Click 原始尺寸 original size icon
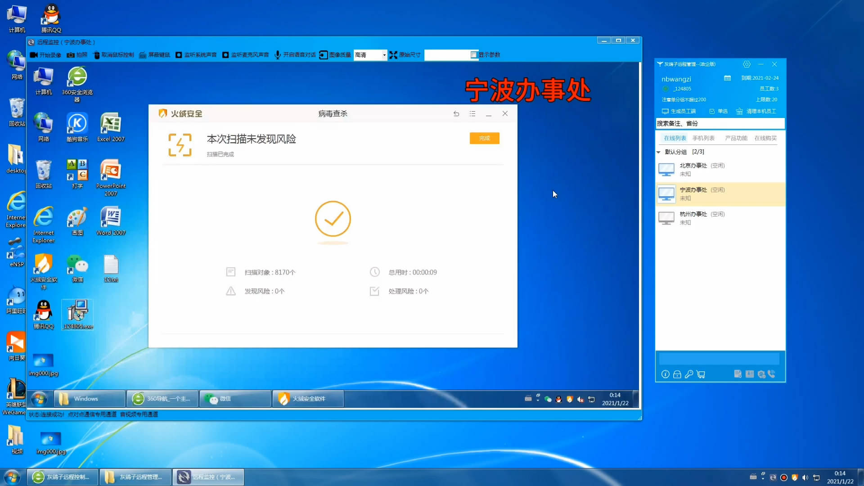Screen dimensions: 864x486 (393, 55)
